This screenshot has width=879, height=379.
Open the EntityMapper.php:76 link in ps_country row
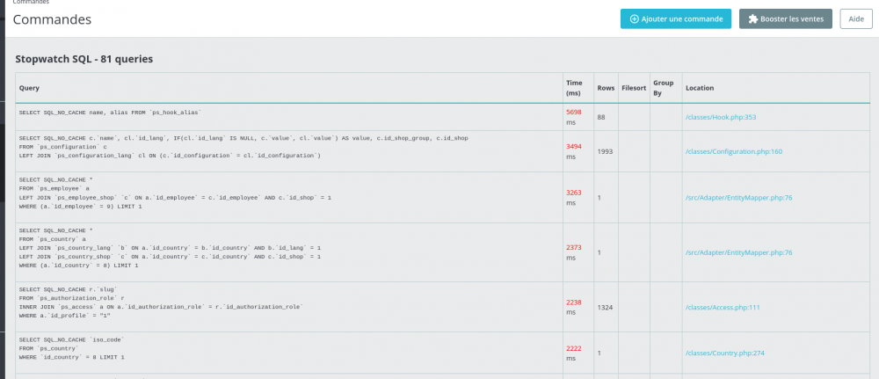pos(739,252)
